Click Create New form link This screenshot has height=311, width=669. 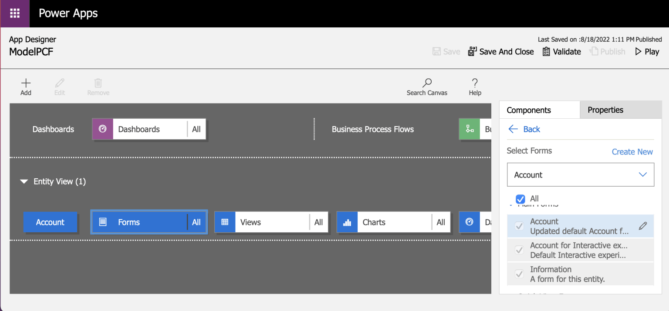pyautogui.click(x=632, y=152)
